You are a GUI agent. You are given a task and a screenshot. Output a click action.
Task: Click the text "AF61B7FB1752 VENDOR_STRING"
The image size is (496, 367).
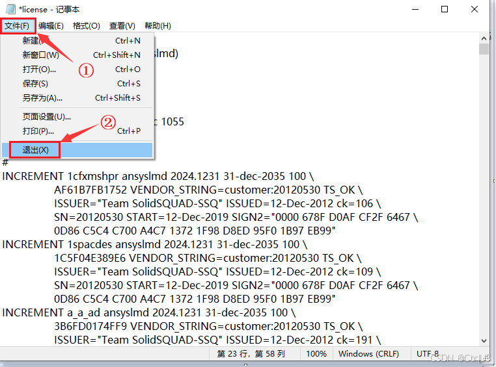click(208, 190)
